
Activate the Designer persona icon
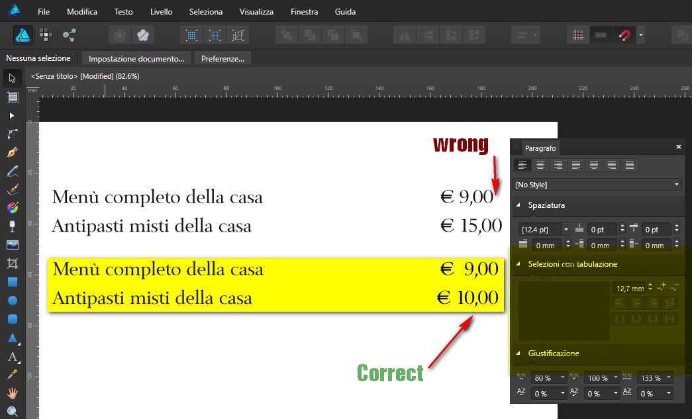[23, 35]
